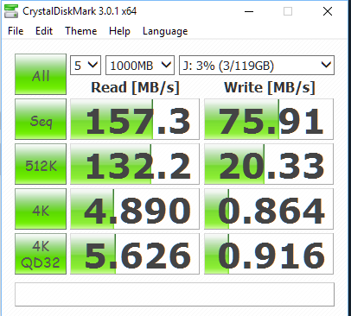
Task: Minimize the CrystalDiskMark window
Action: click(x=249, y=11)
